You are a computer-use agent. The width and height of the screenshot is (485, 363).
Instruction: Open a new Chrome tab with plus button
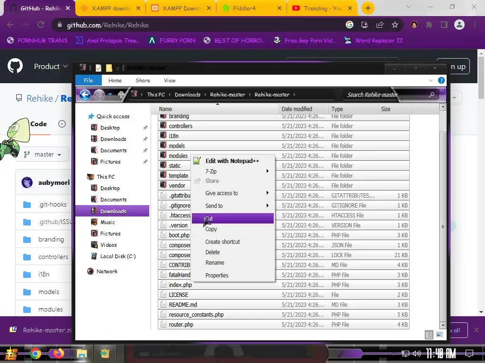pos(368,8)
